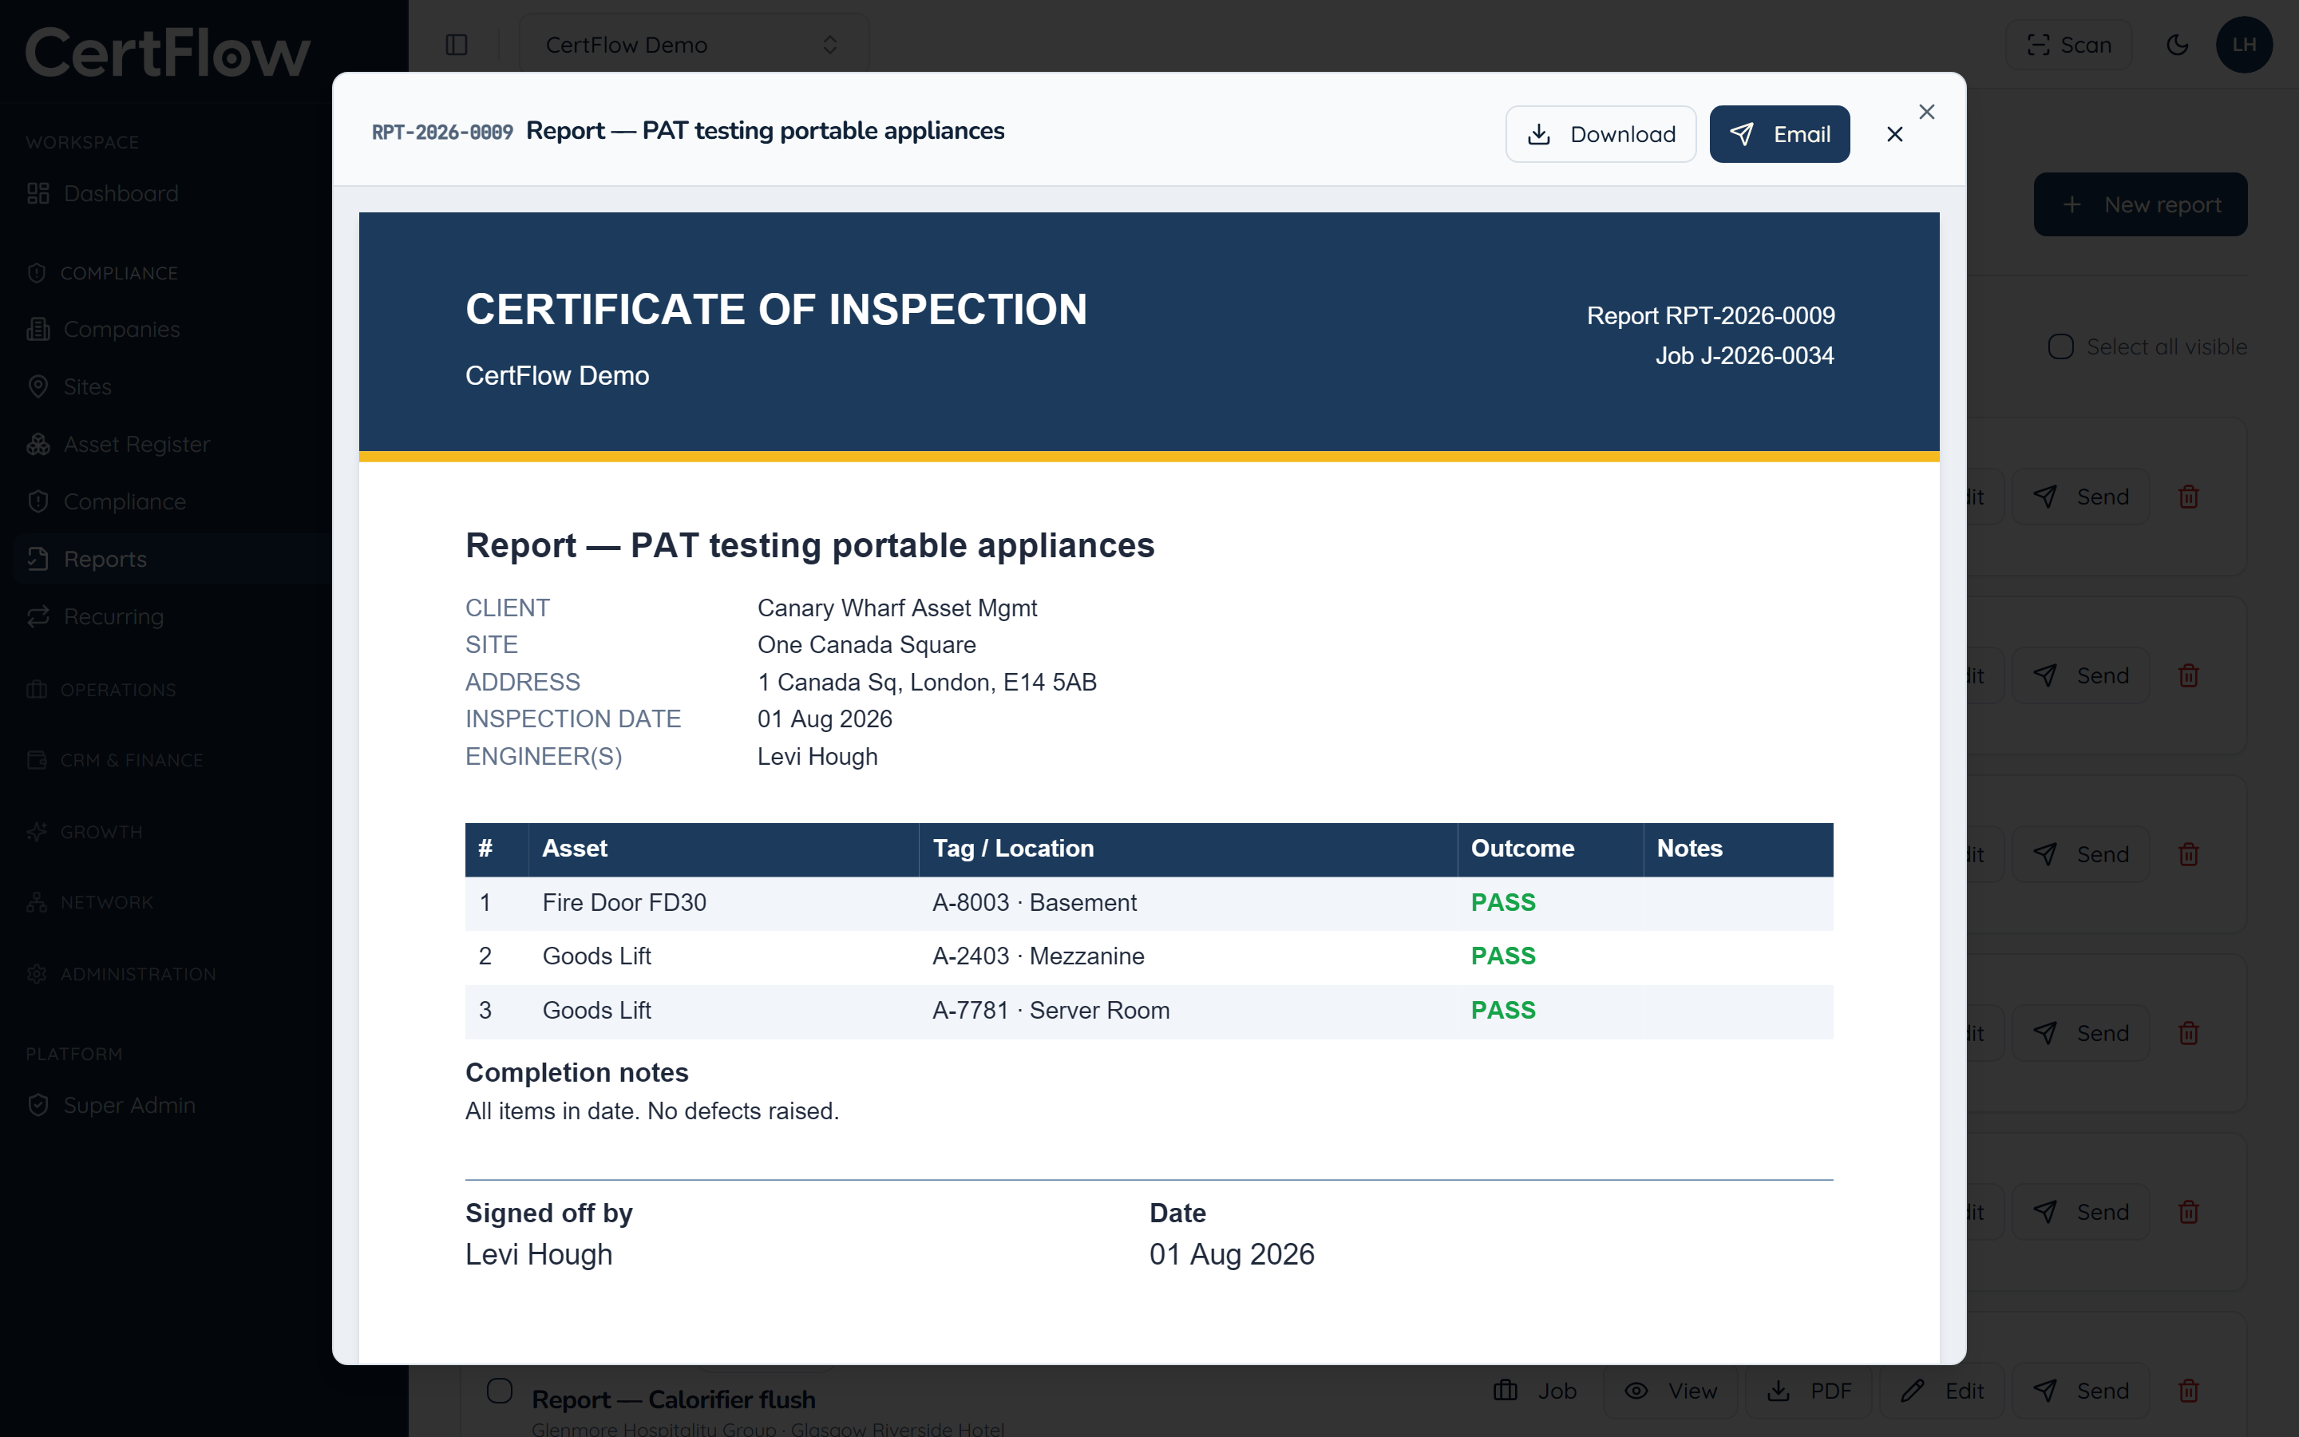Click the signed-off name 'Levi Hough' at bottom
Image resolution: width=2299 pixels, height=1437 pixels.
(539, 1254)
